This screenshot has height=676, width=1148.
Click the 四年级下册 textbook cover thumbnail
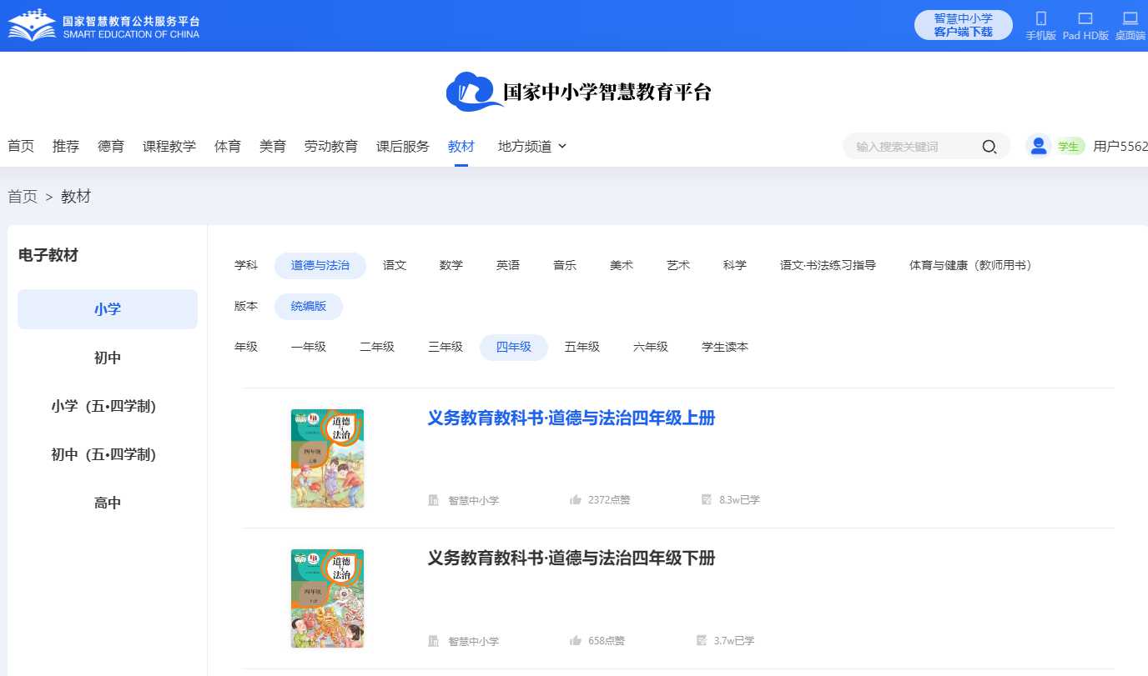click(327, 598)
